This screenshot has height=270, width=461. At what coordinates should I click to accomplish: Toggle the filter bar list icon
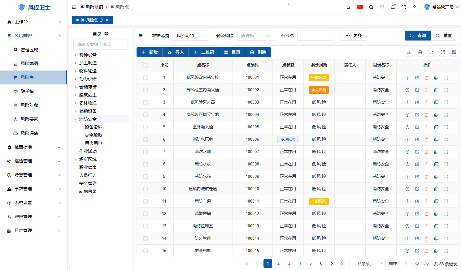141,36
